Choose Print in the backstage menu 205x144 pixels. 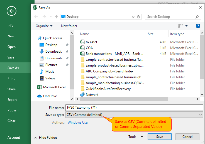tap(11, 79)
